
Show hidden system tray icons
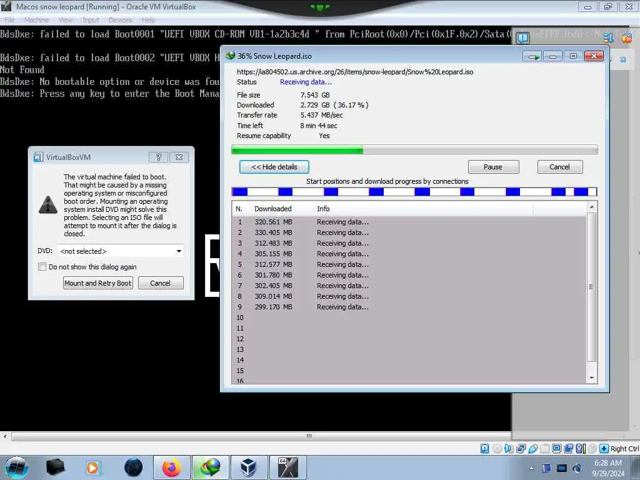pos(531,468)
